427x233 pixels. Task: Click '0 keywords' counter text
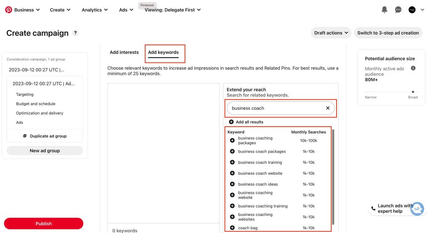click(125, 230)
